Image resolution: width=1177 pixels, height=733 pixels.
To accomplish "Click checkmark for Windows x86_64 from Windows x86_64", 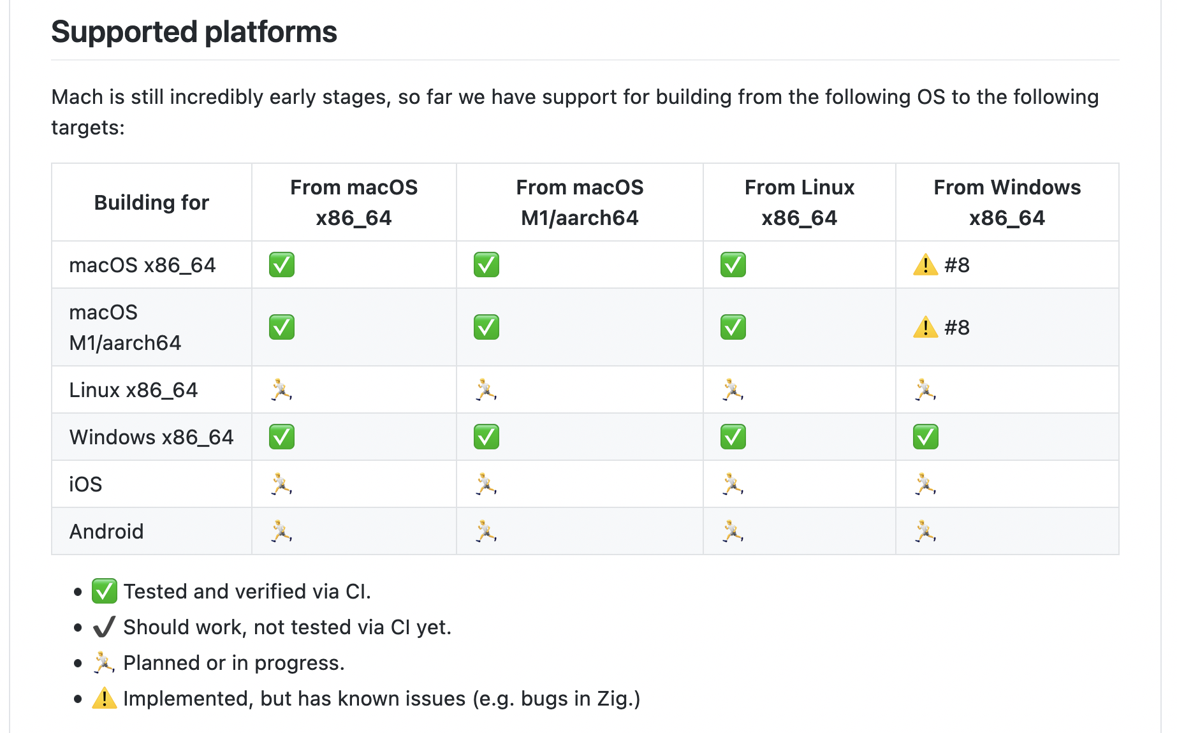I will tap(925, 437).
